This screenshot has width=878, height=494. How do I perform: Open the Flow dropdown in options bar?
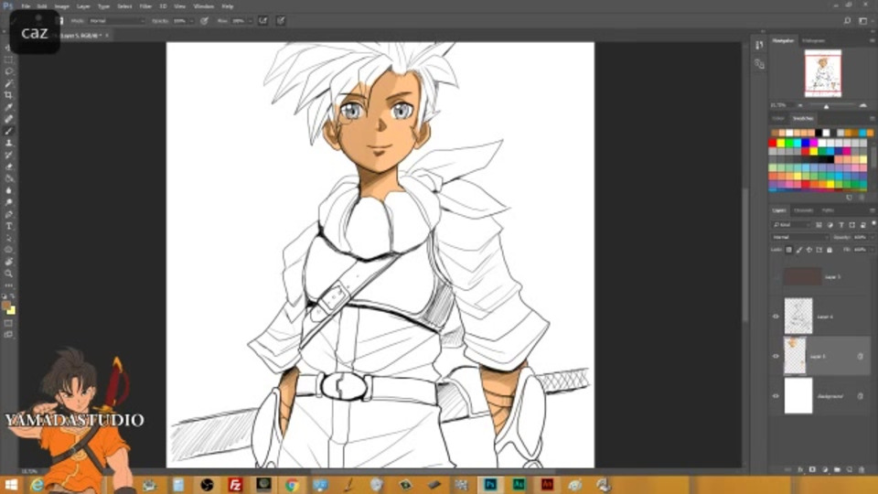(x=250, y=21)
